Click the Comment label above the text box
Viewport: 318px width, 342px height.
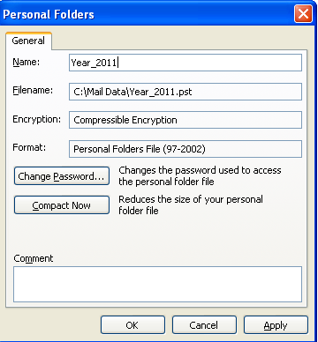pyautogui.click(x=34, y=258)
